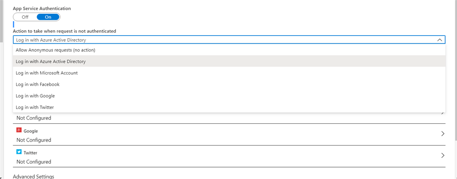Set App Service Authentication to On

(x=48, y=17)
